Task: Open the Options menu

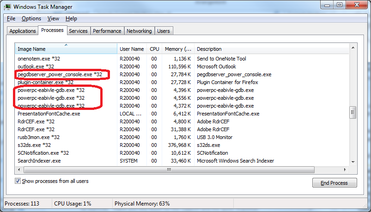Action: pyautogui.click(x=31, y=18)
